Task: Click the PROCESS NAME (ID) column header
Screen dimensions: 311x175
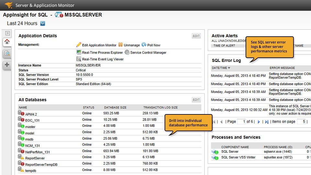Action: click(278, 147)
